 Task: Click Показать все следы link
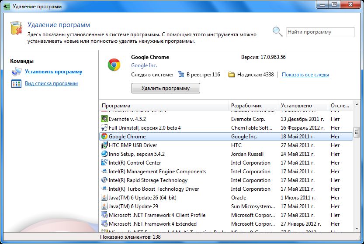[305, 75]
